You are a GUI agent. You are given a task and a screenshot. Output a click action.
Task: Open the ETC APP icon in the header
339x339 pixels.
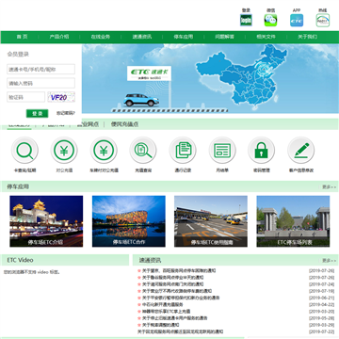coord(297,21)
